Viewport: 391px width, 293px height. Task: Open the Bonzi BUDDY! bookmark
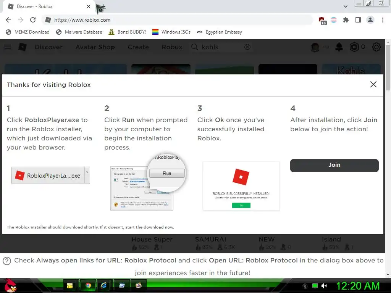(127, 32)
